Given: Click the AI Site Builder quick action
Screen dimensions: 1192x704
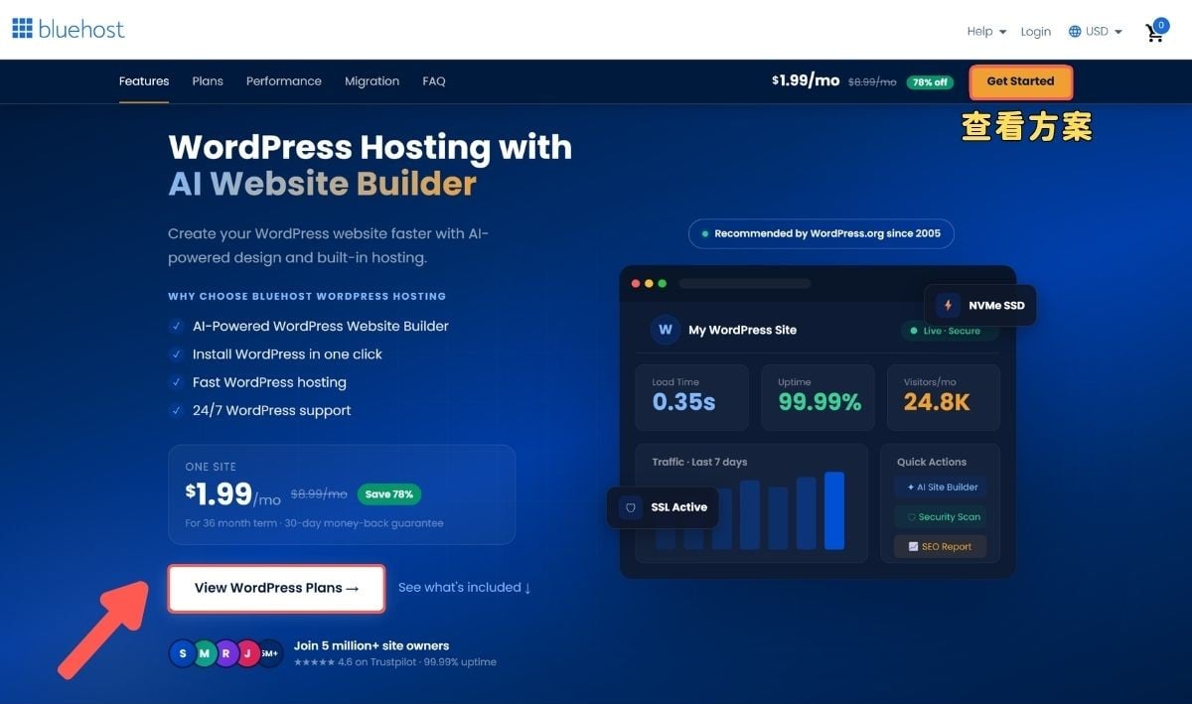Looking at the screenshot, I should click(x=941, y=488).
